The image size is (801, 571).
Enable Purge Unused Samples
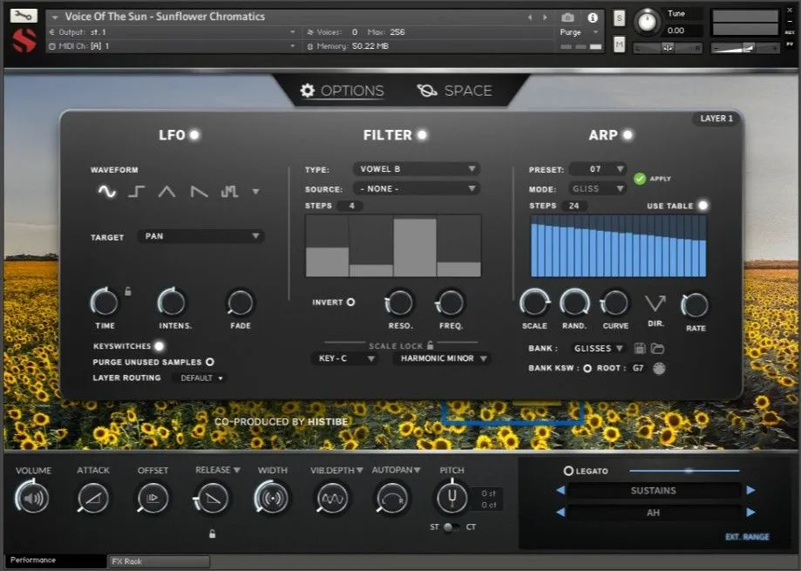coord(209,362)
